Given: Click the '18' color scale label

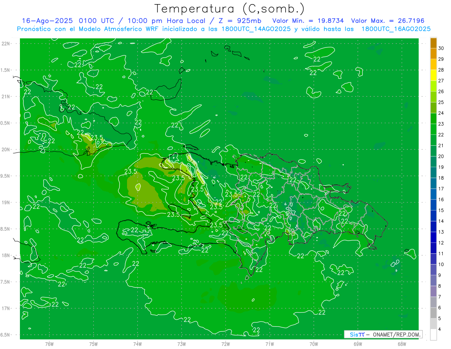Looking at the screenshot, I should click(441, 178).
